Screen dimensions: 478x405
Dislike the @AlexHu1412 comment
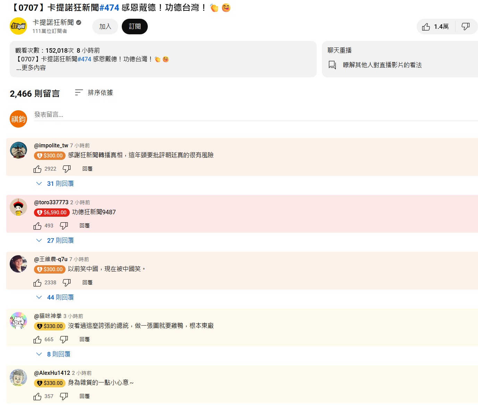(x=64, y=396)
